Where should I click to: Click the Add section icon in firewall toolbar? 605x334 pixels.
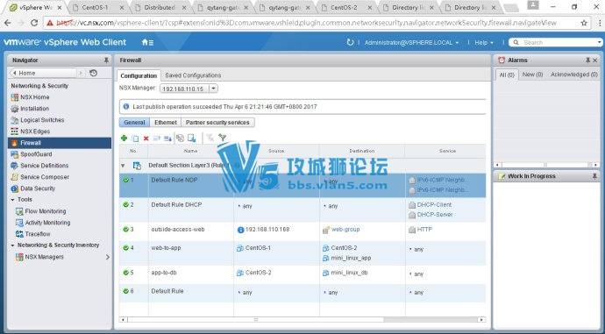point(181,138)
